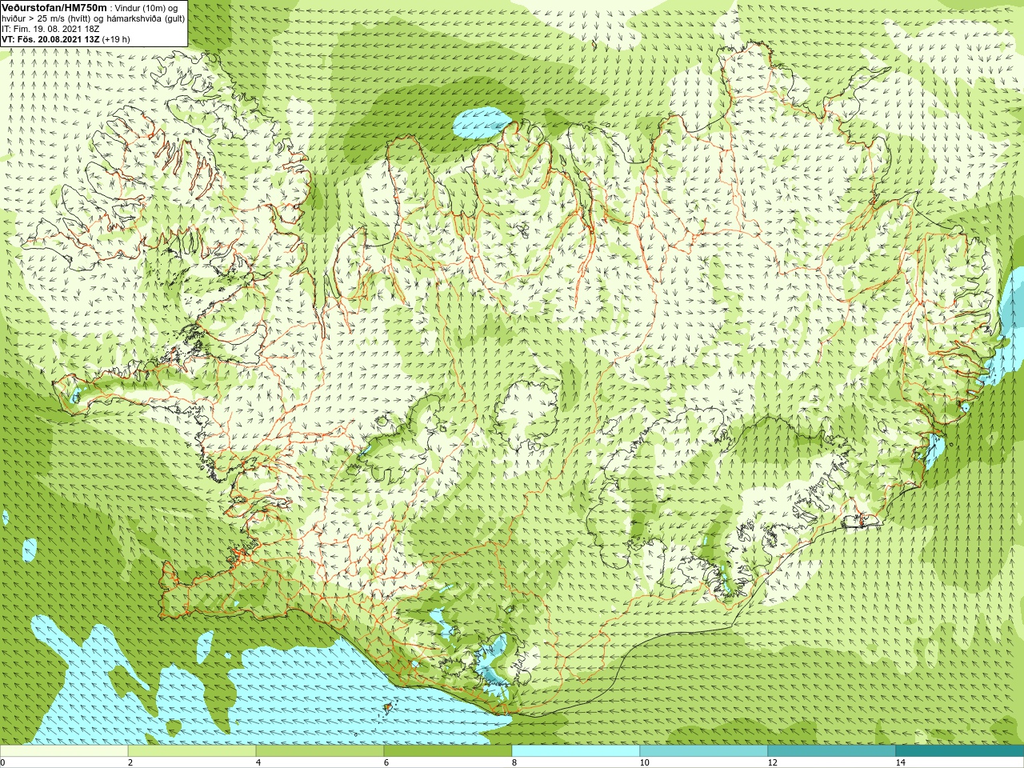1024x768 pixels.
Task: Click the light-cyan 8–10 m/s legend swatch
Action: tap(576, 751)
